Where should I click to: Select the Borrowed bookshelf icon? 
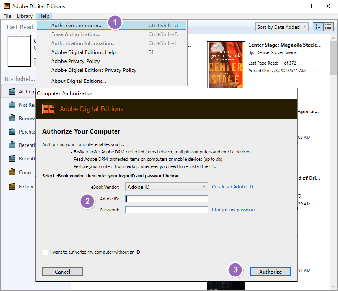point(12,118)
